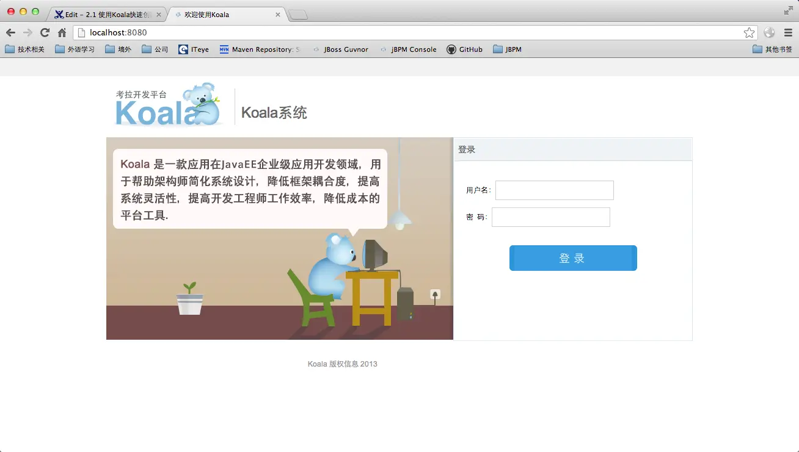Bookmark this page with the star icon
The image size is (799, 452).
749,32
